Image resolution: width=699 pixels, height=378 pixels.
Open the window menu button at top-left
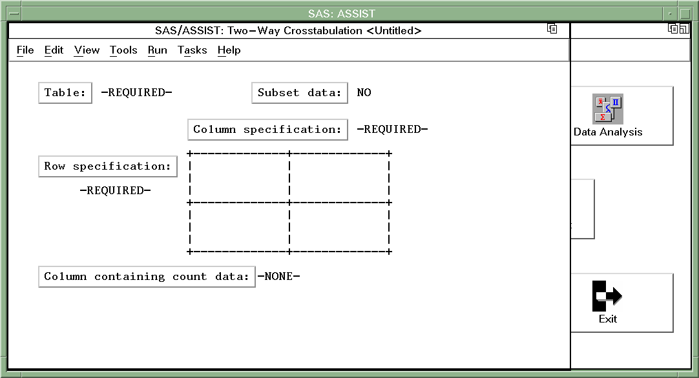(13, 14)
